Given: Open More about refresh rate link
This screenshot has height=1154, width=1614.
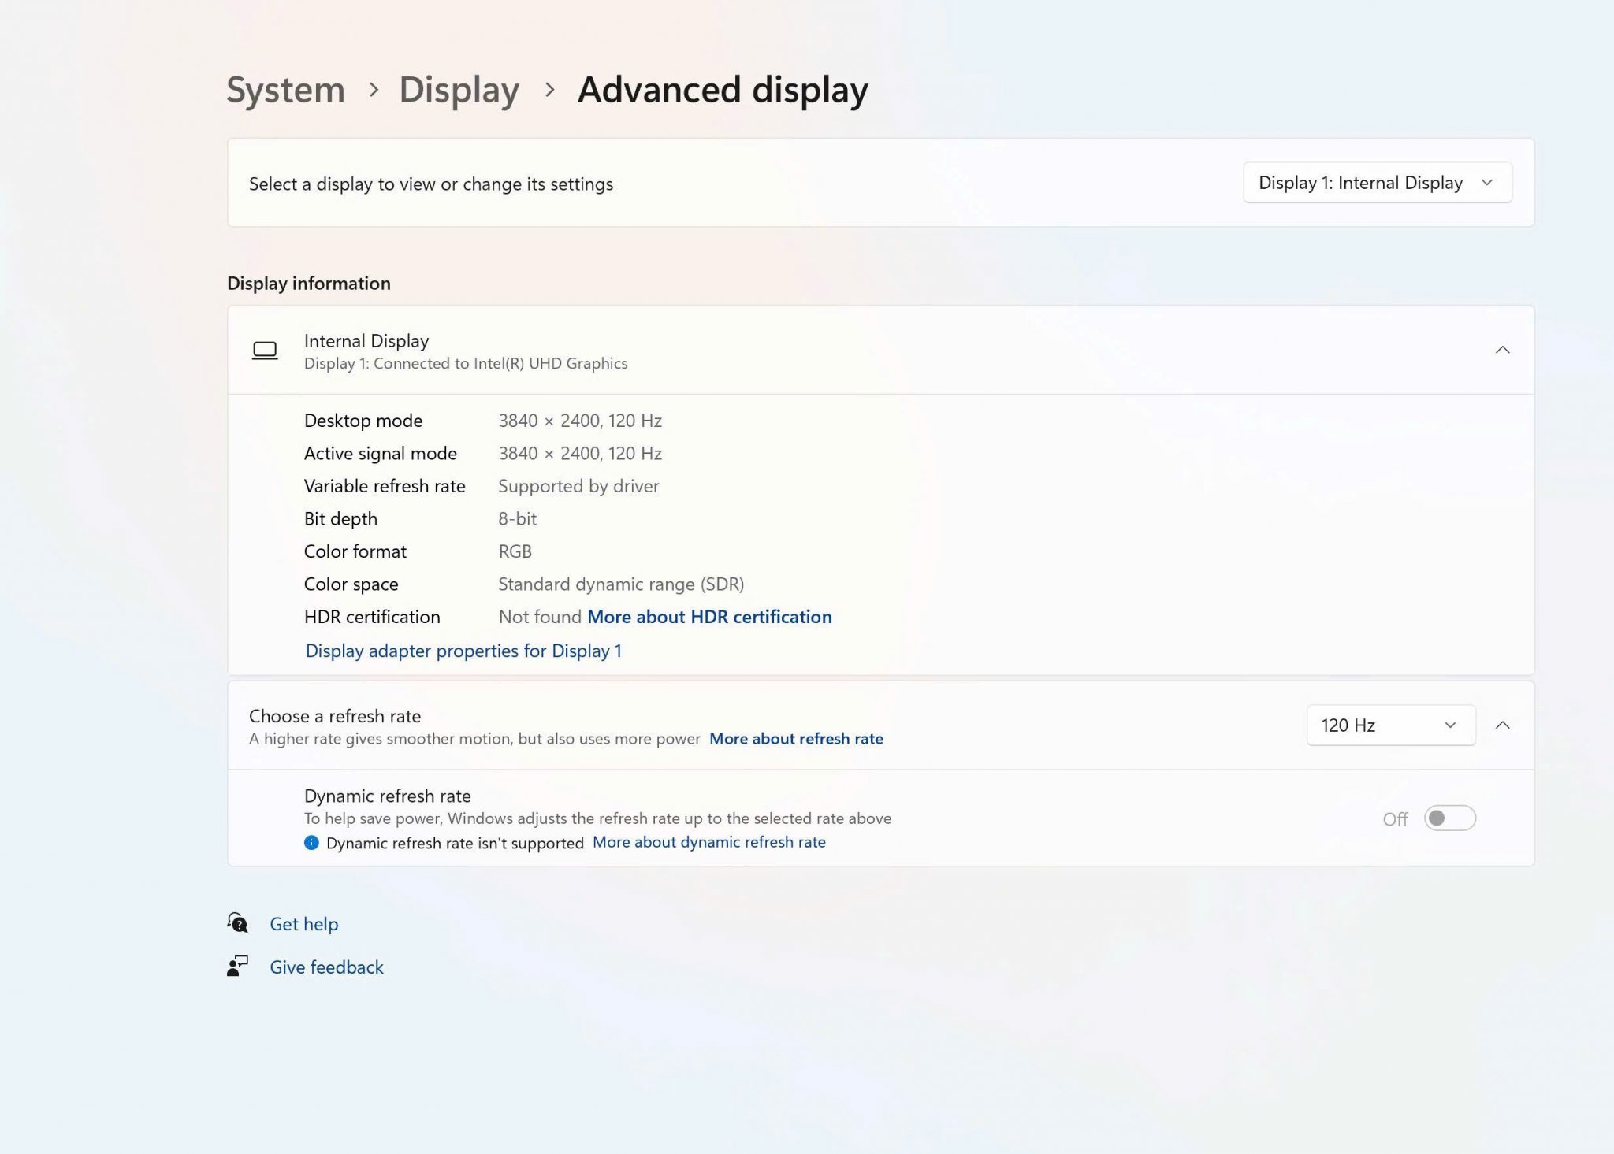Looking at the screenshot, I should (x=796, y=739).
